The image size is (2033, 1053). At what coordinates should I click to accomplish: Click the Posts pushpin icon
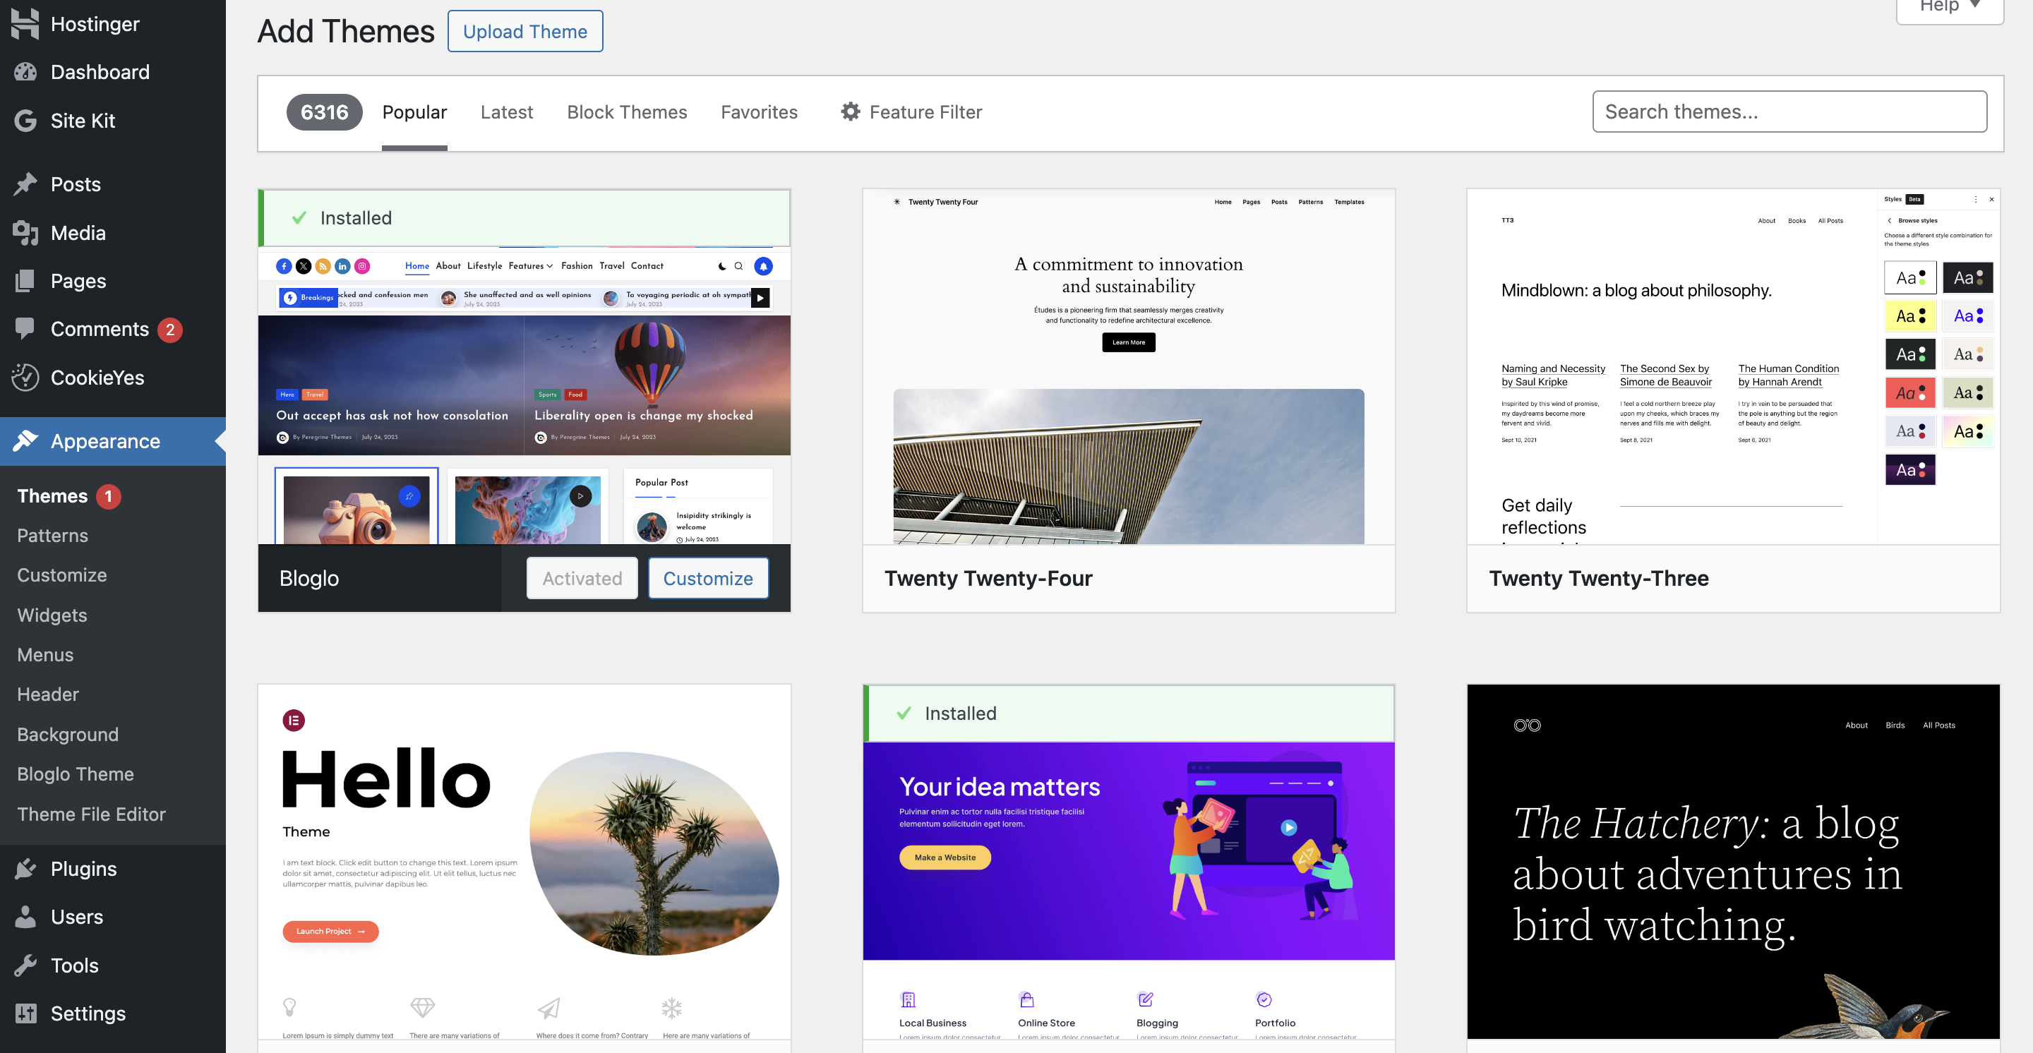pyautogui.click(x=25, y=183)
